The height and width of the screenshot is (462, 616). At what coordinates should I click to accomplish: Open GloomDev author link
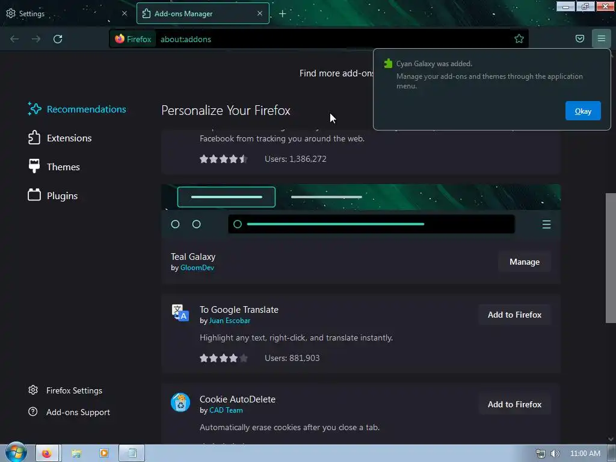[x=197, y=268]
